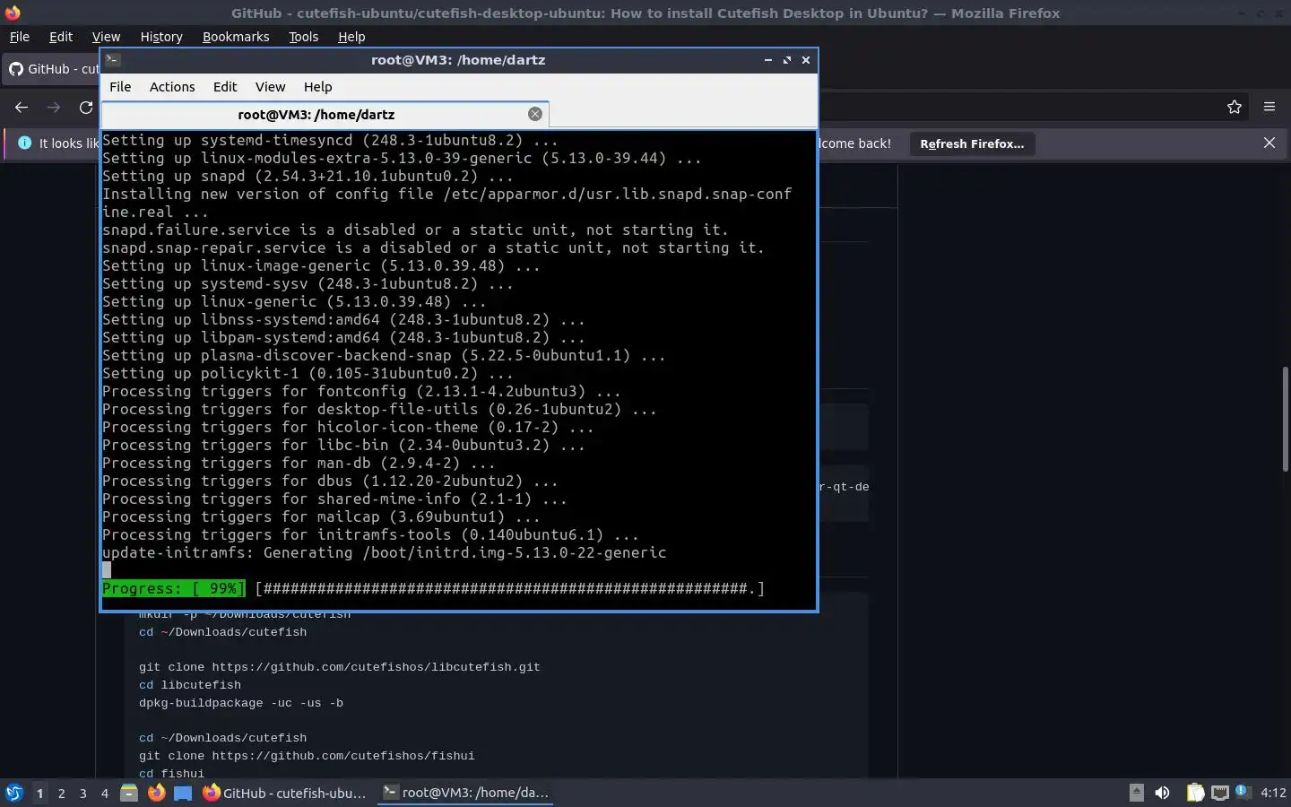Click the 'cd ~/Downloads/cutefish' line above git clone libcutefish
Screen dimensions: 1291x807
click(223, 632)
